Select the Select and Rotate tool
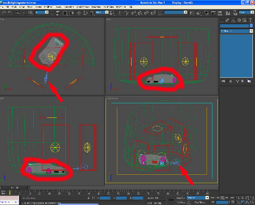 point(85,13)
